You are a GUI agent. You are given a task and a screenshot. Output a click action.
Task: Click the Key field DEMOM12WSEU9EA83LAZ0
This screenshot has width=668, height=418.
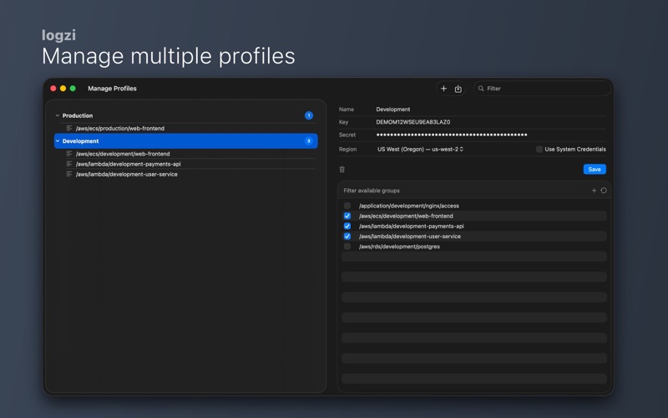[490, 122]
